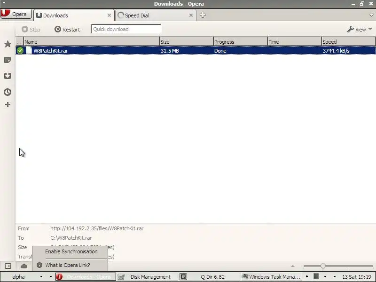Click the alpha desktop label in taskbar

(x=18, y=277)
